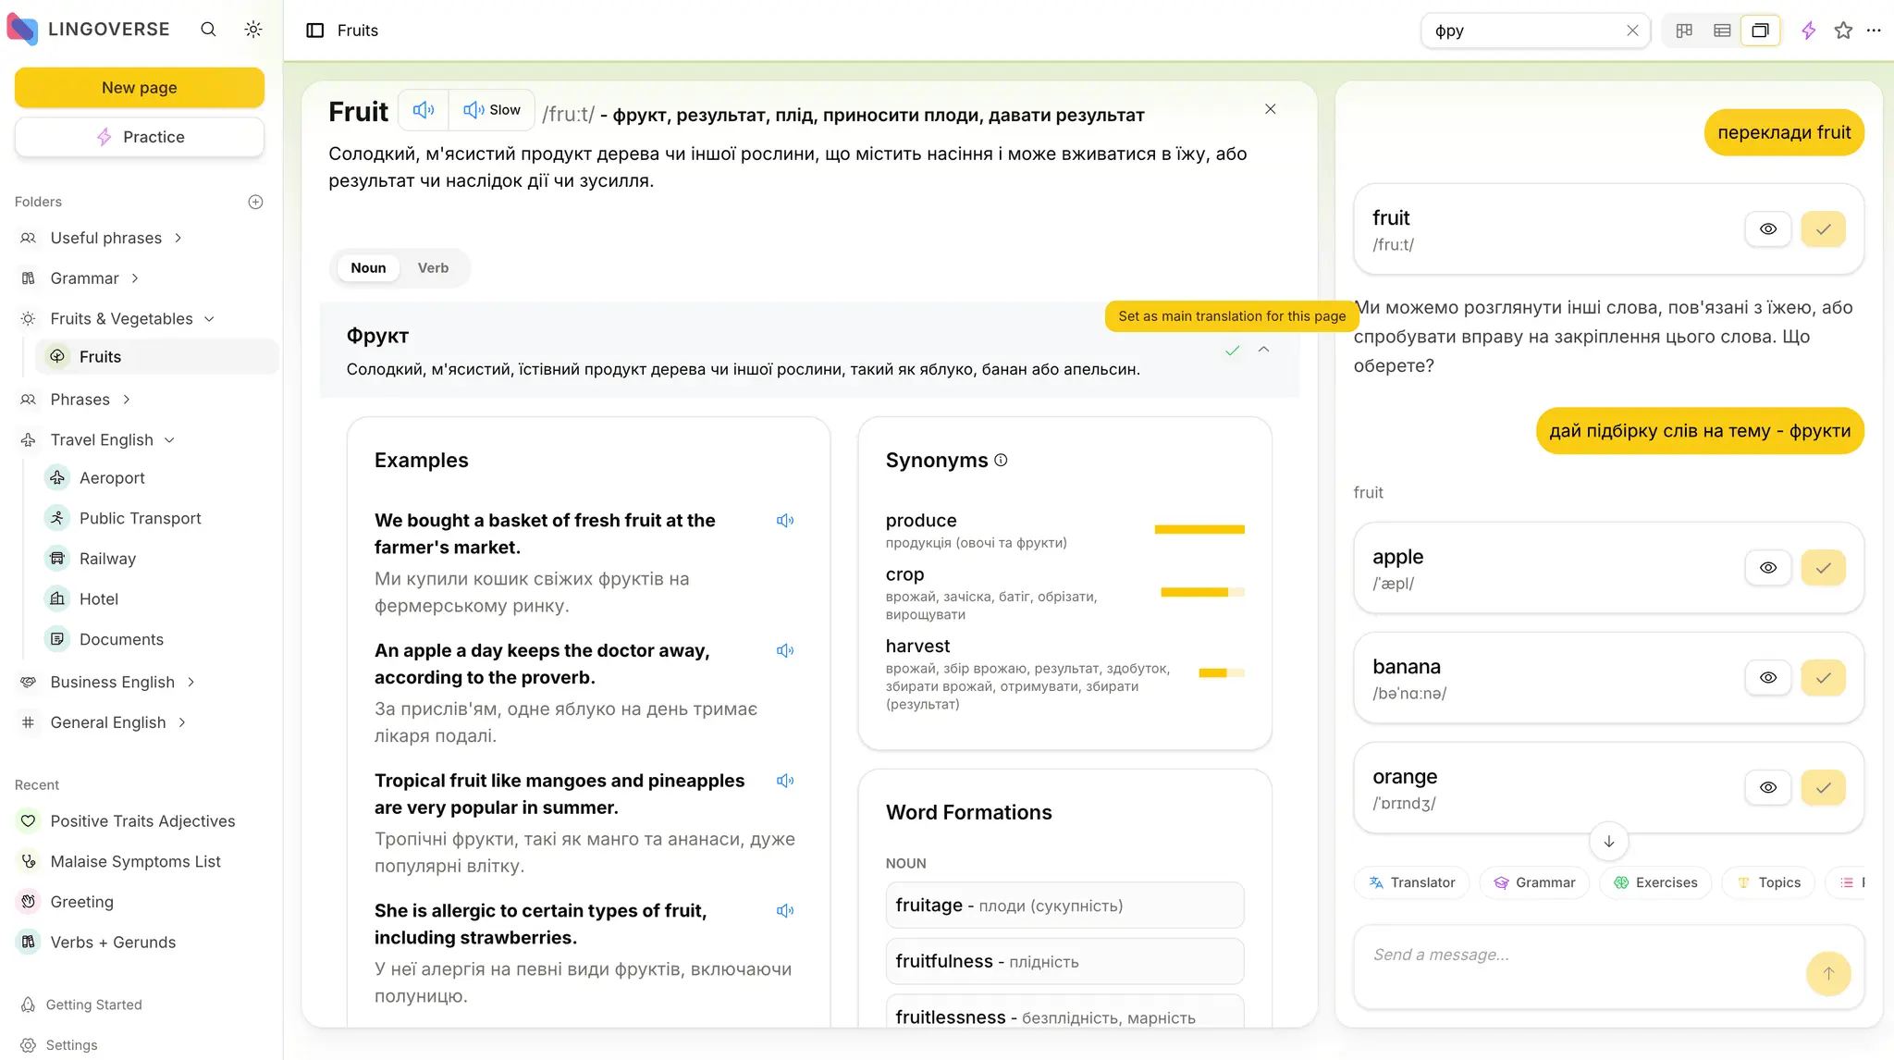Add a new folder with plus icon
This screenshot has height=1060, width=1894.
coord(256,202)
